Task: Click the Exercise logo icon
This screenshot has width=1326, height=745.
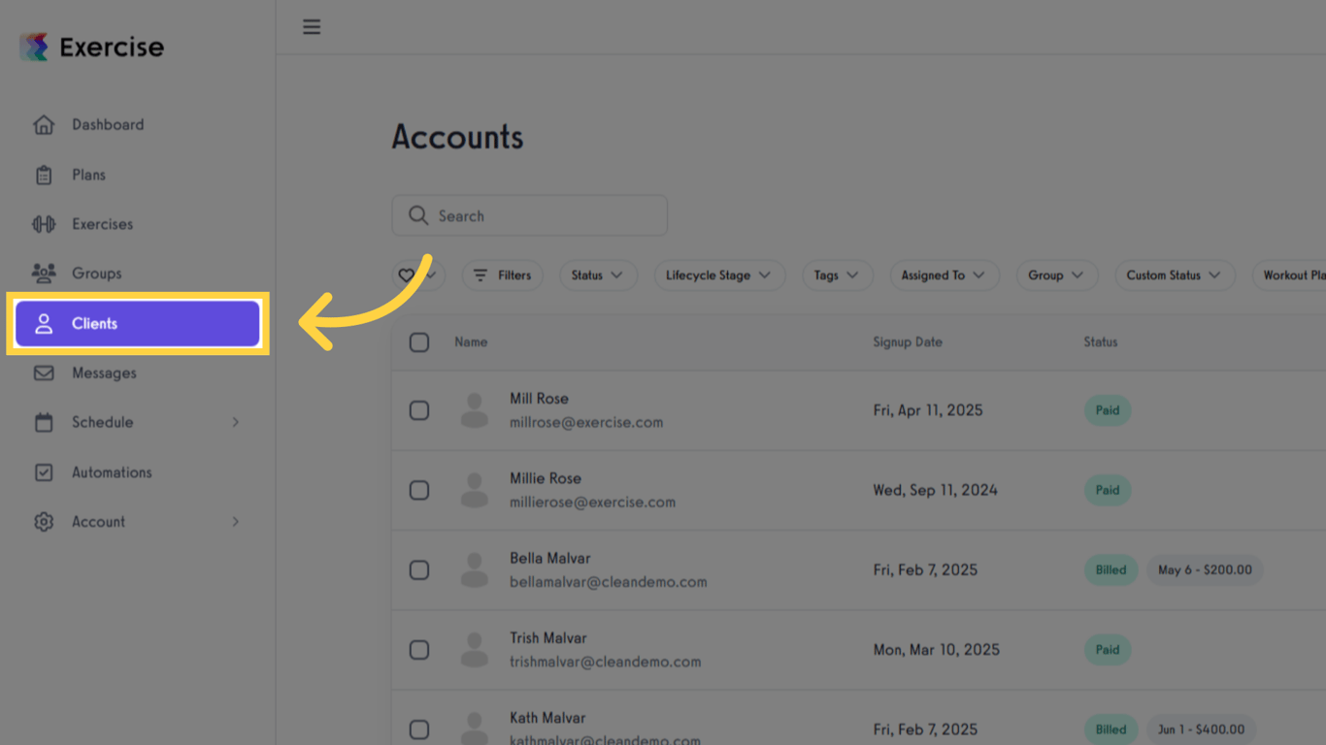Action: (x=34, y=47)
